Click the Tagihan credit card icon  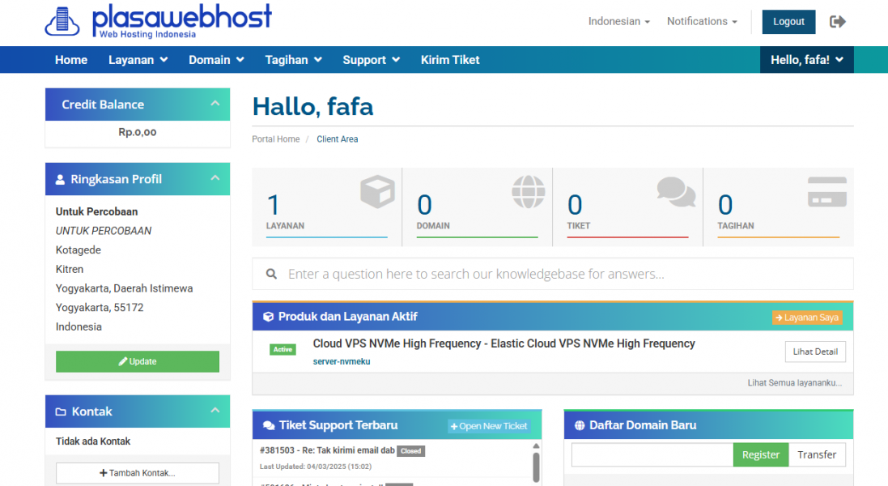826,191
